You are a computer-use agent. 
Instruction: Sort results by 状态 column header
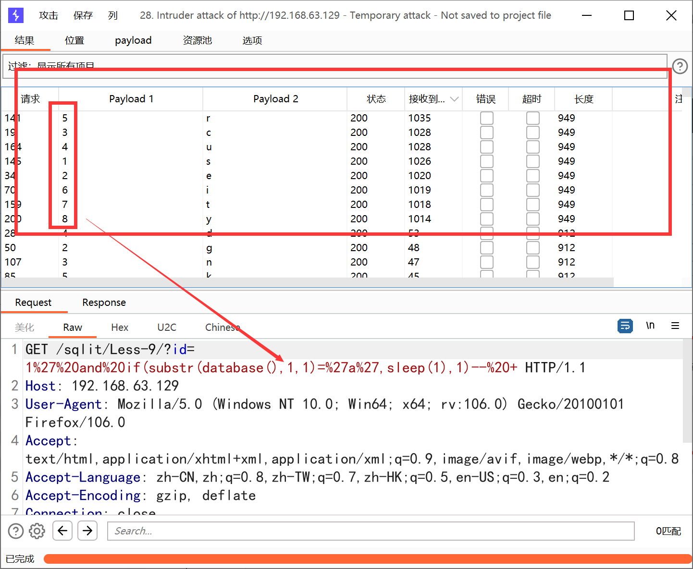pos(376,99)
